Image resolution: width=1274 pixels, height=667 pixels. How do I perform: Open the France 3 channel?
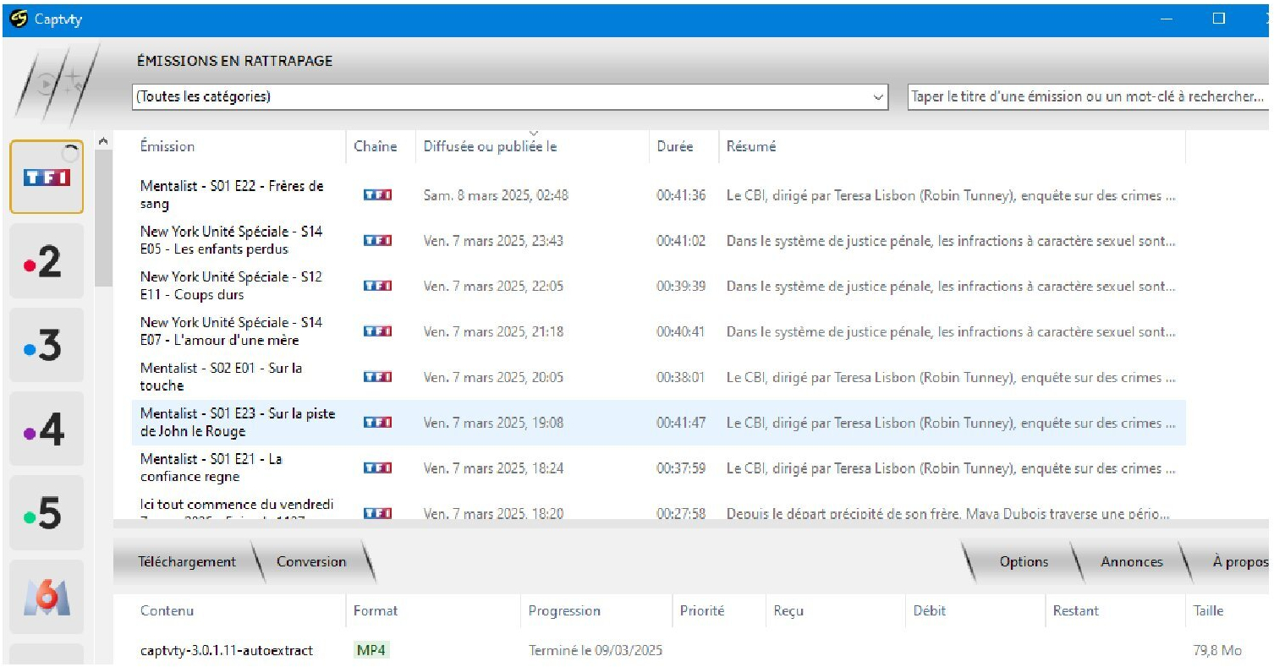47,345
